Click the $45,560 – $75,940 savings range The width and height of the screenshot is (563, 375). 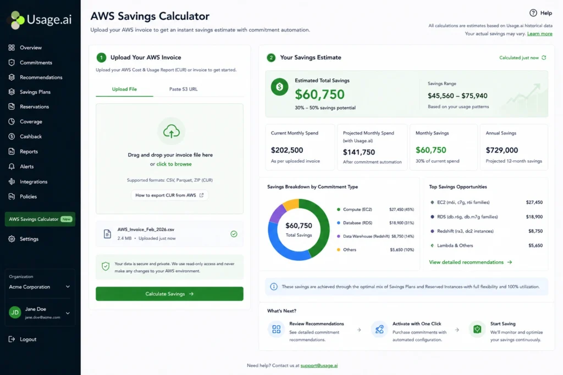pyautogui.click(x=457, y=96)
